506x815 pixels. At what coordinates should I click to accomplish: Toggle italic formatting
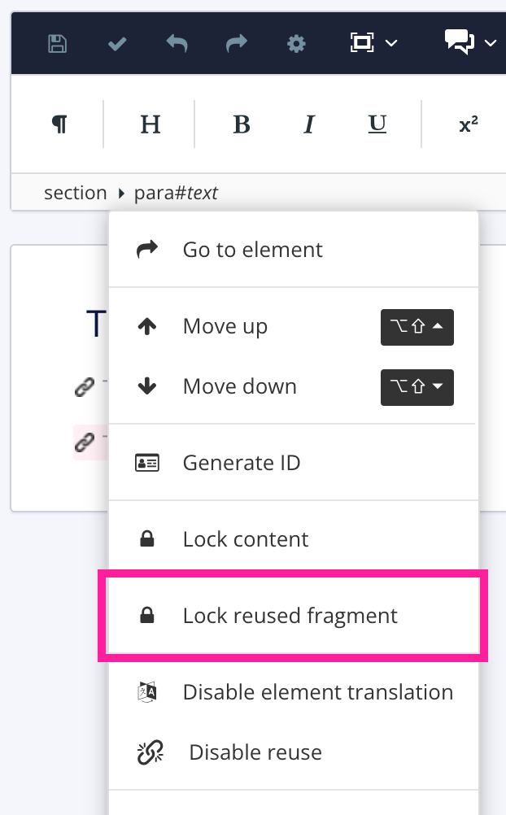tap(308, 124)
